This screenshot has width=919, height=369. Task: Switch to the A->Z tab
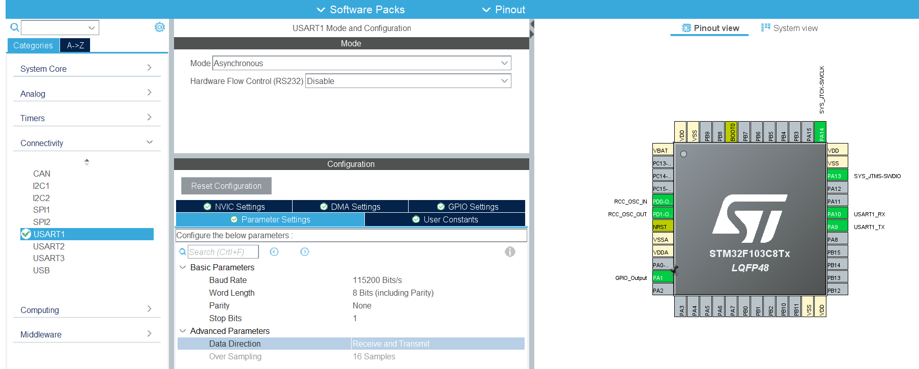pyautogui.click(x=75, y=45)
